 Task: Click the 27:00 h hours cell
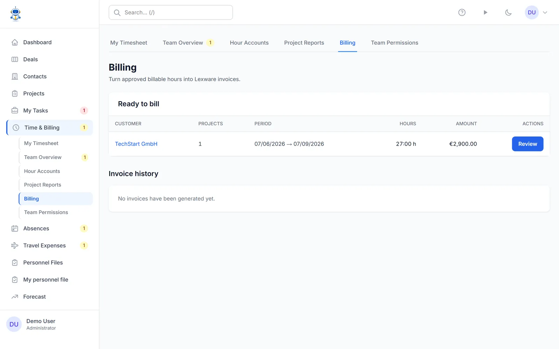(x=406, y=144)
